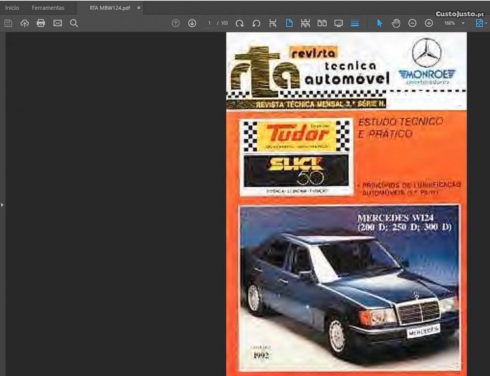
Task: Click the cloud upload icon
Action: (25, 23)
